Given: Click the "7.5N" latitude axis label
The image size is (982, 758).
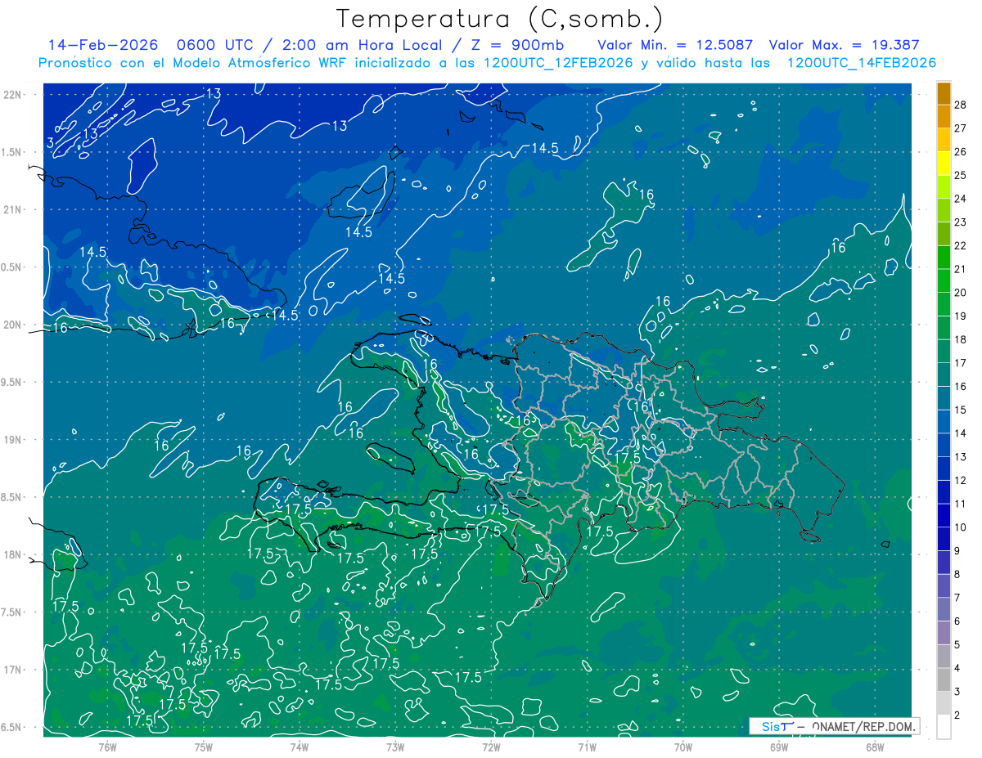Looking at the screenshot, I should 12,612.
